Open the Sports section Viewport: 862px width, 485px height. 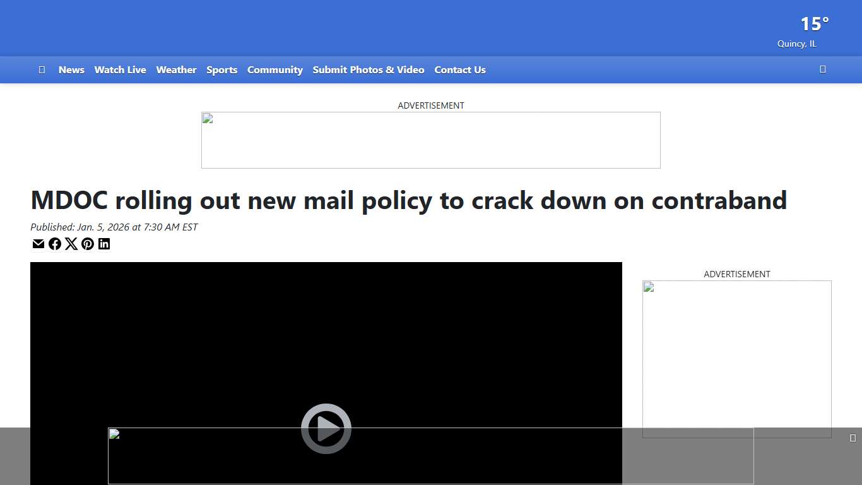coord(221,69)
